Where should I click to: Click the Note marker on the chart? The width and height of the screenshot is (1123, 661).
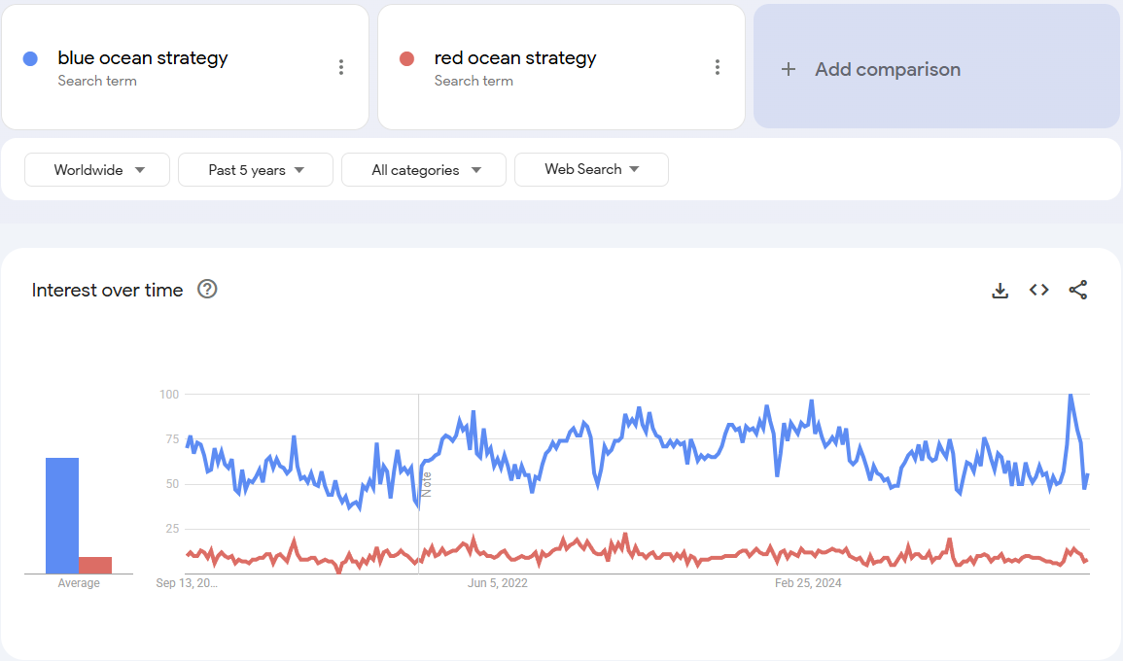[426, 483]
